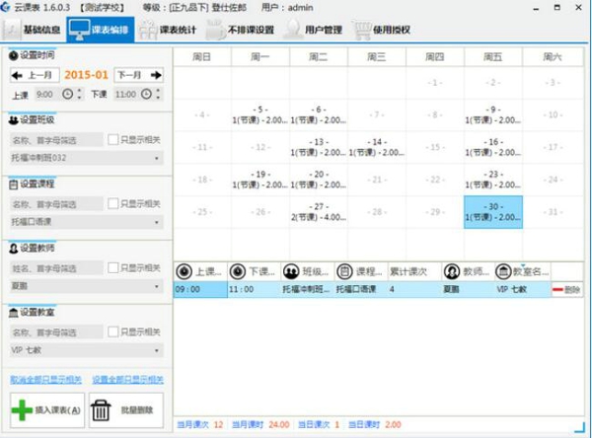Click the 使用授权 license icon
This screenshot has width=592, height=438.
pyautogui.click(x=359, y=30)
